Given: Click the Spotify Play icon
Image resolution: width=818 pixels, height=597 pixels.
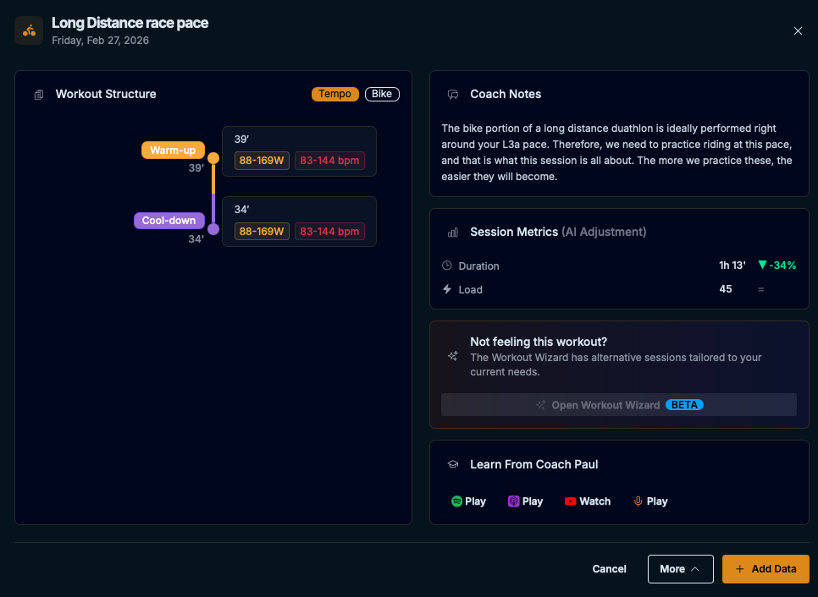Looking at the screenshot, I should coord(457,501).
